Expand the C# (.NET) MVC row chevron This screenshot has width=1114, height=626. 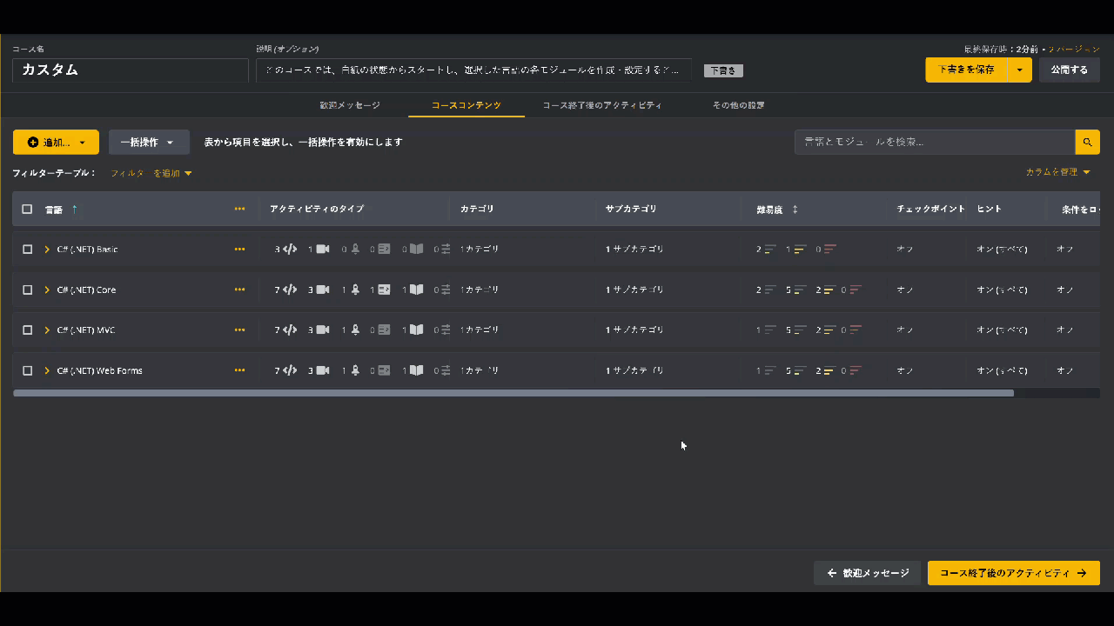(x=47, y=330)
